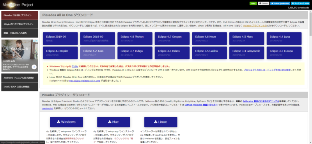This screenshot has height=144, width=312.
Task: Click the 7,968,012 downloads counter text
Action: (x=298, y=8)
